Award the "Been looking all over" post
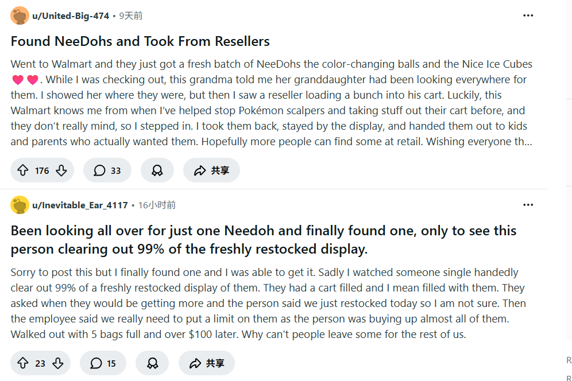The image size is (572, 381). point(152,363)
